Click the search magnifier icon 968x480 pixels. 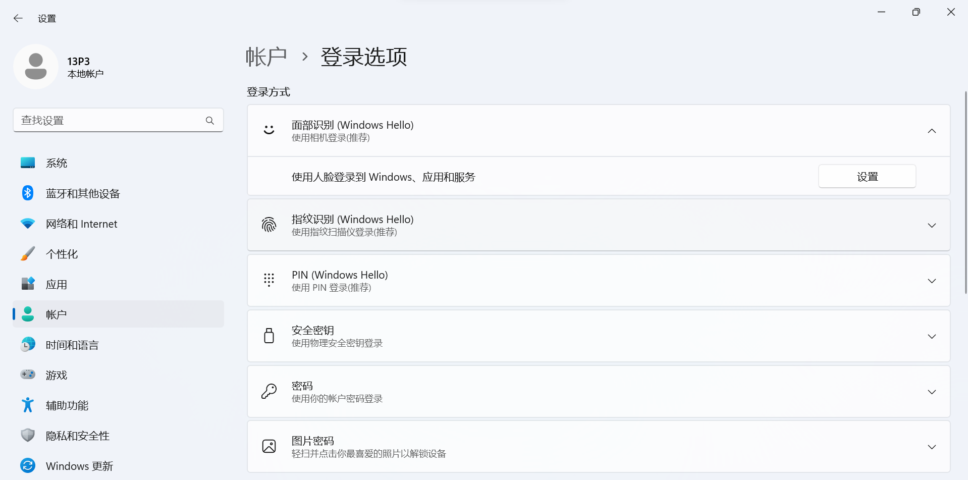click(x=210, y=121)
